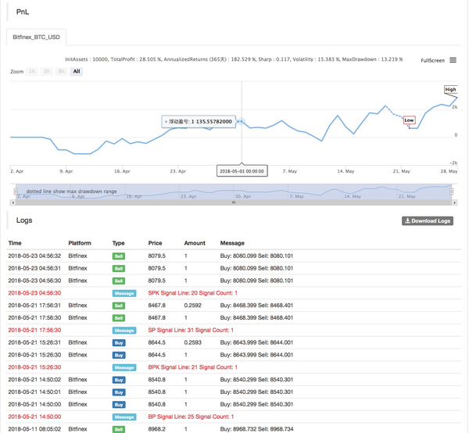Click the navigator horizontal scrollbar grip
The width and height of the screenshot is (469, 433).
(x=233, y=202)
